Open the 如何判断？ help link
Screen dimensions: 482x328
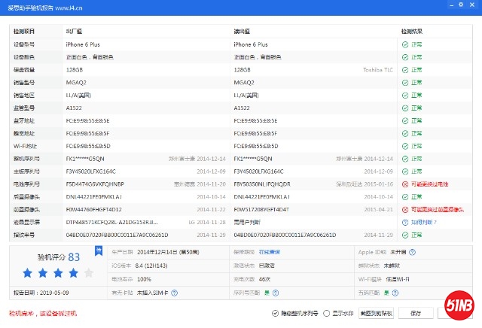pyautogui.click(x=423, y=222)
